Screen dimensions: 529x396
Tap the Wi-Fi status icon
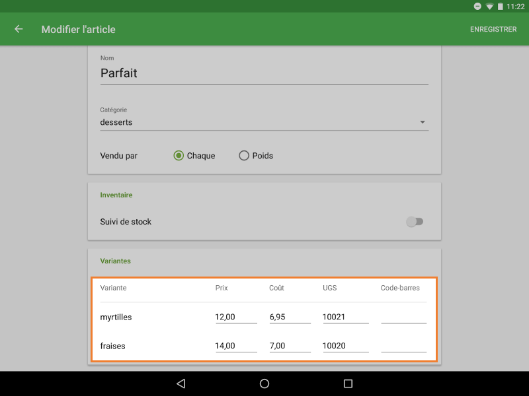click(490, 6)
